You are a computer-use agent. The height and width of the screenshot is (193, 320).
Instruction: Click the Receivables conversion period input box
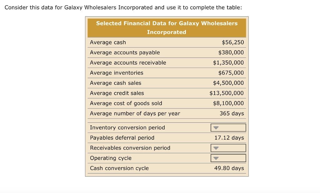coord(228,148)
